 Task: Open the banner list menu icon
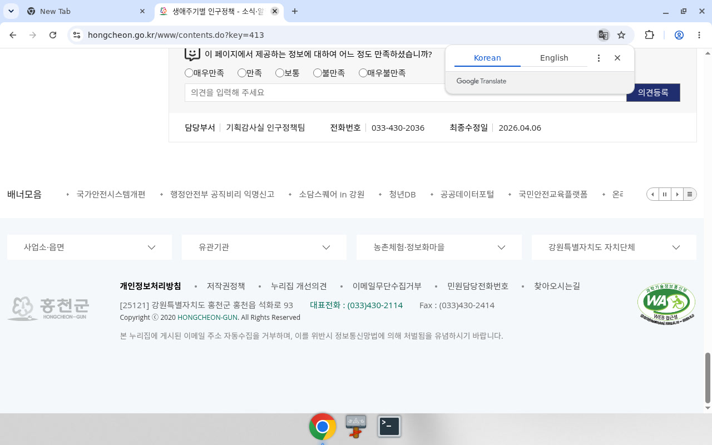690,194
